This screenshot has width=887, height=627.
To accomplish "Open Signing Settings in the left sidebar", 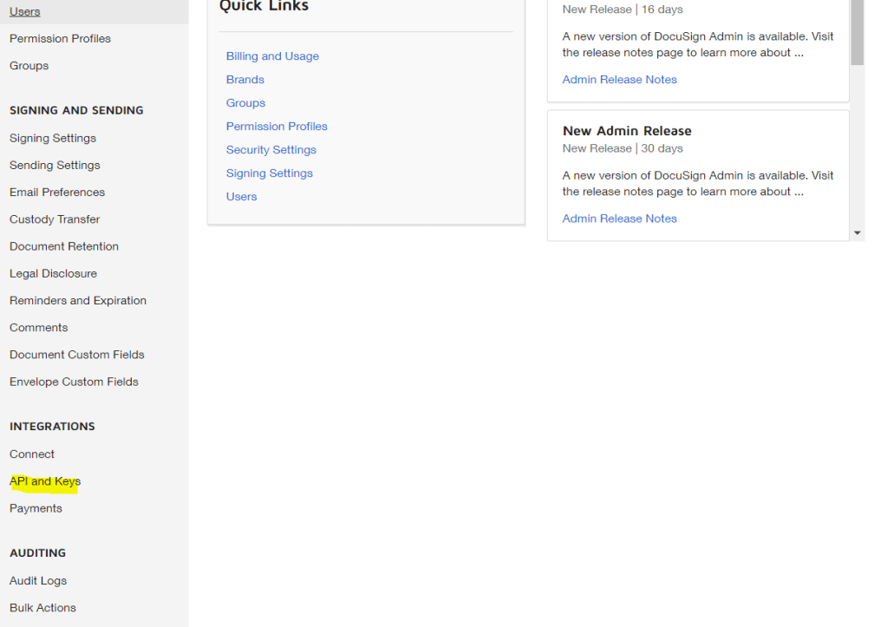I will coord(53,139).
